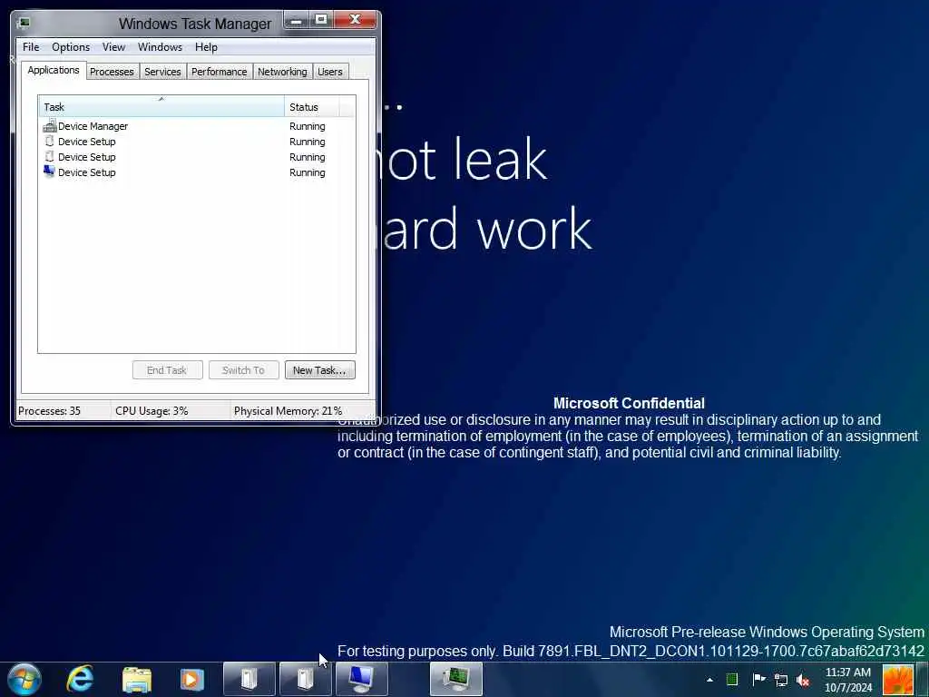Viewport: 929px width, 697px height.
Task: Open View menu in Task Manager
Action: point(113,47)
